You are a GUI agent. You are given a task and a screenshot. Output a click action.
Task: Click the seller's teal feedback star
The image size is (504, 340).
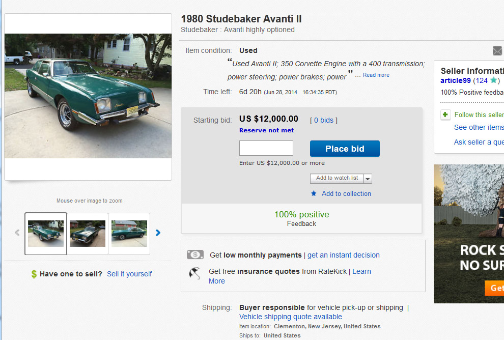pos(493,80)
